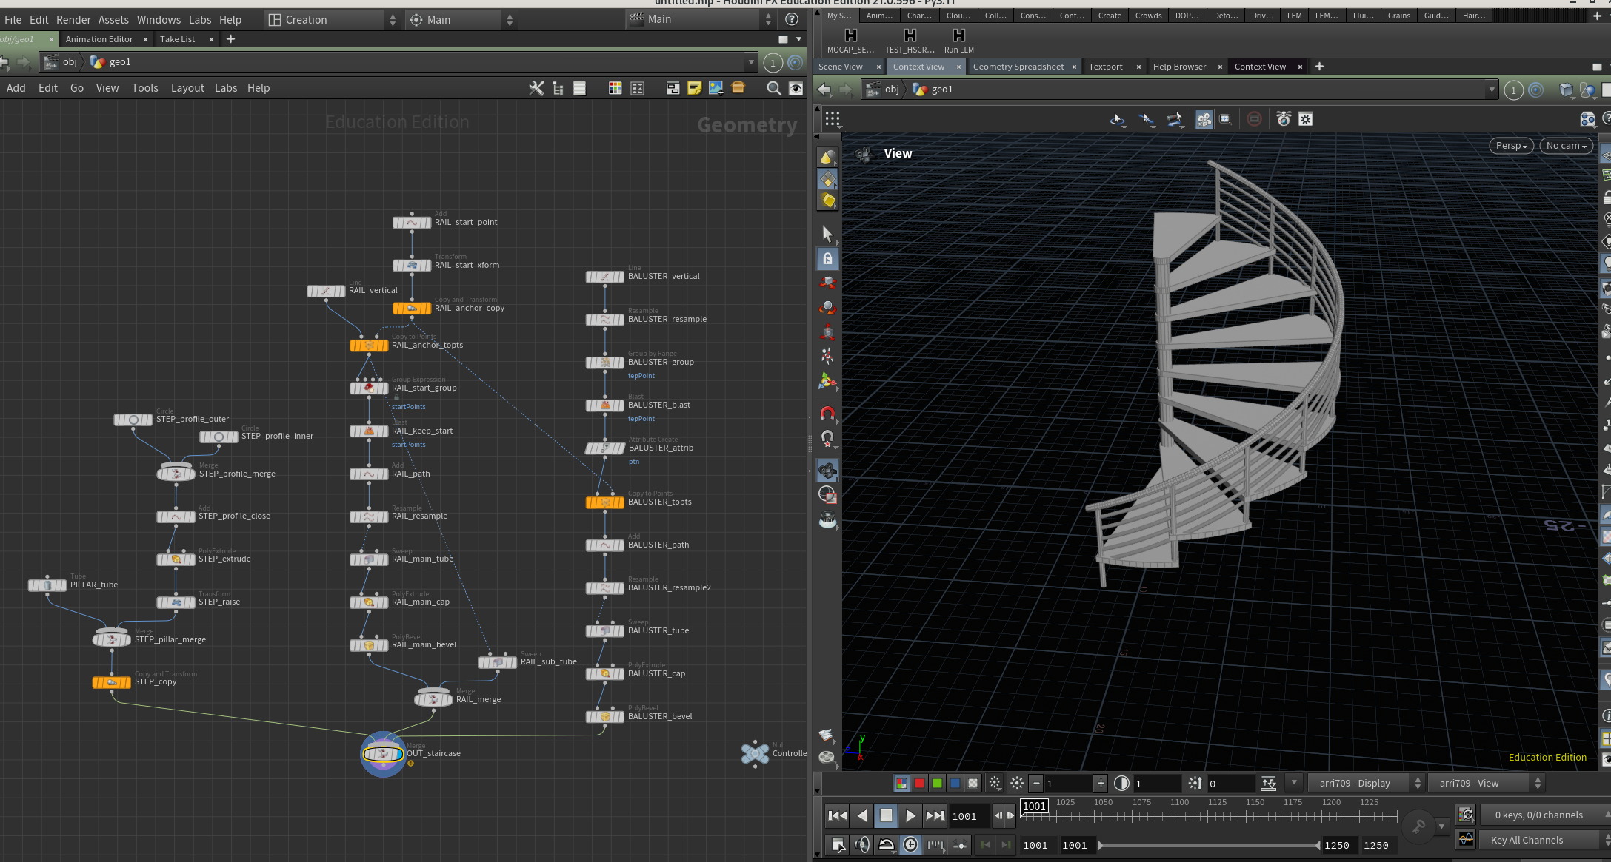Switch to the Crowds shelf tab
1611x862 pixels.
coord(1148,16)
